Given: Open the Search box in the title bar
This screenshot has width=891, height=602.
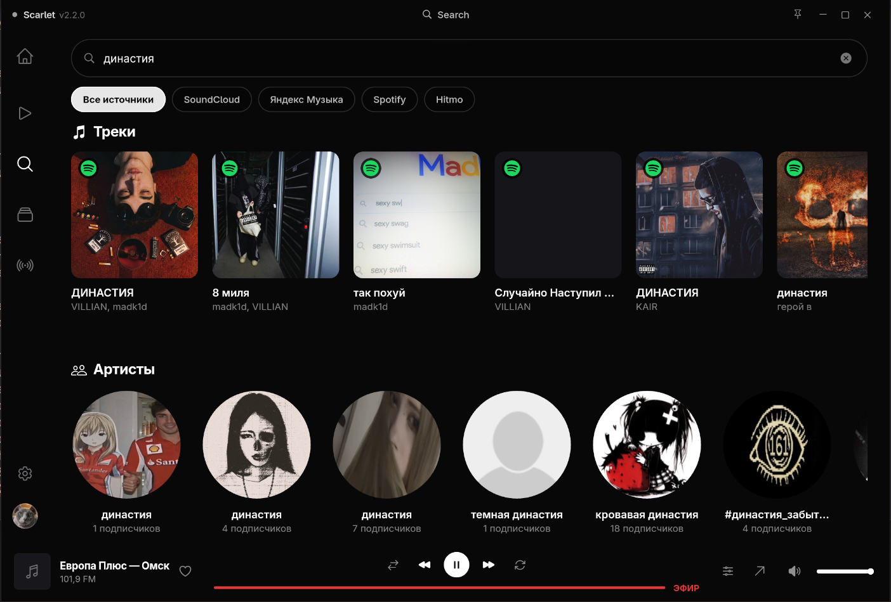Looking at the screenshot, I should (x=446, y=15).
